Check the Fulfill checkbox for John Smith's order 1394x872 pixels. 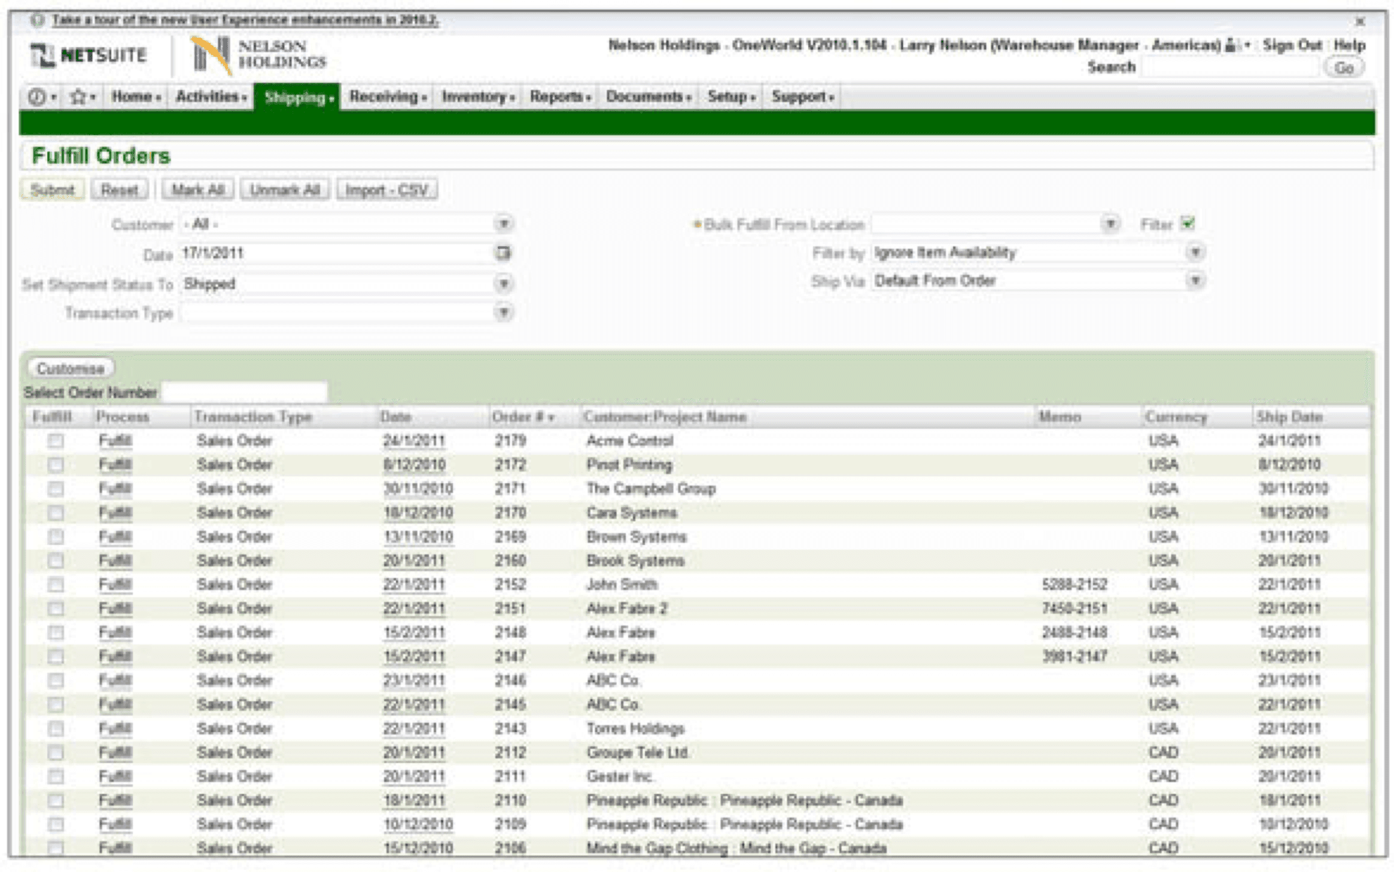(56, 584)
